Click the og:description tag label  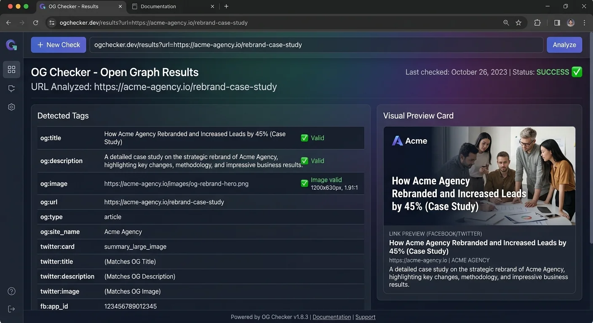(61, 161)
